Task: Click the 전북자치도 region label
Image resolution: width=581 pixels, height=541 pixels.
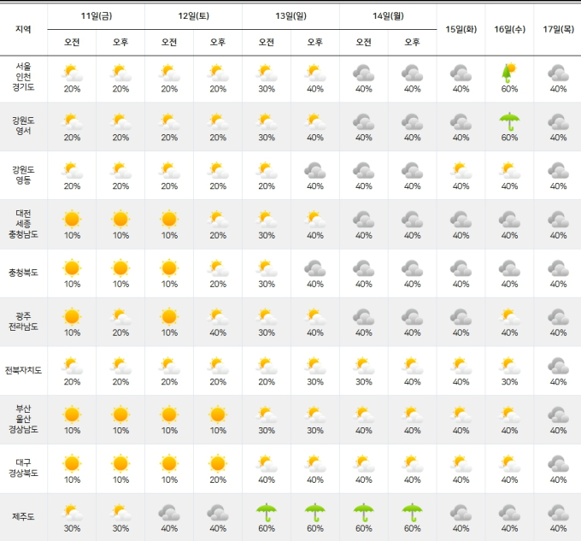Action: click(x=23, y=370)
